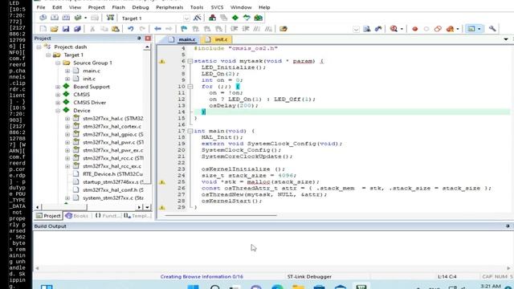Screen dimensions: 514x289
Task: Create a new file with New icon
Action: (43, 29)
